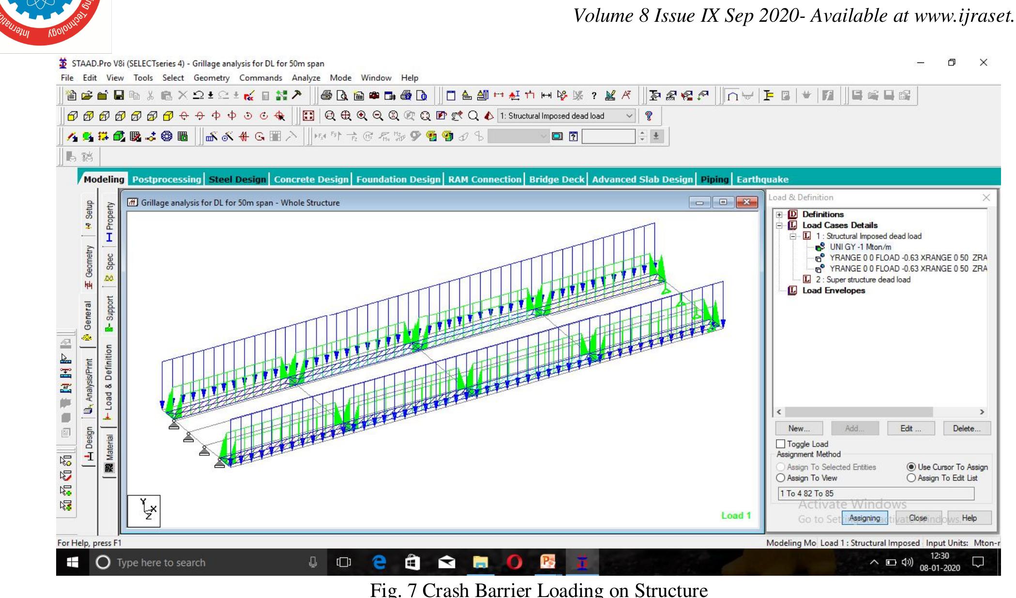Click the Dynamic Zoom icon in the view toolbar
1016x598 pixels.
(x=330, y=116)
